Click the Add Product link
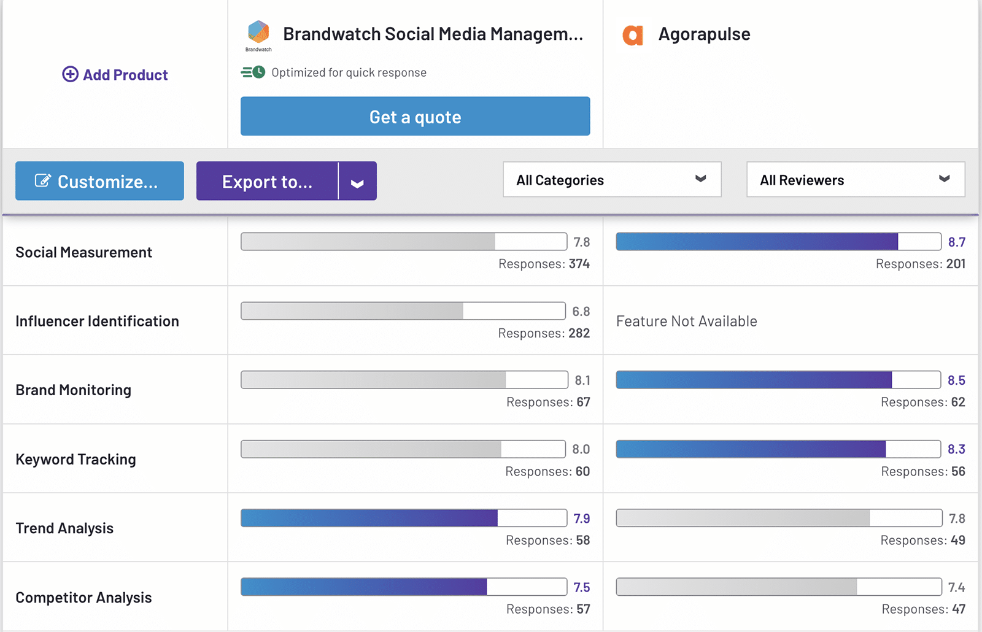Screen dimensions: 982x632 115,74
